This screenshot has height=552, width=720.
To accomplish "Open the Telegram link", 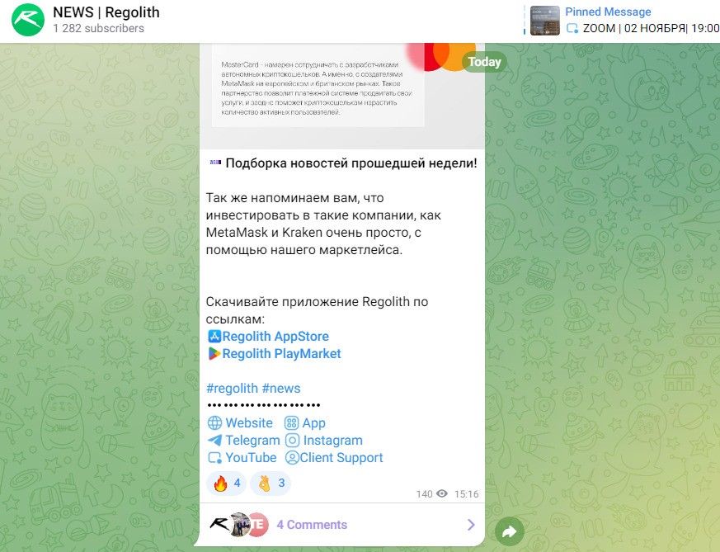I will [x=252, y=440].
